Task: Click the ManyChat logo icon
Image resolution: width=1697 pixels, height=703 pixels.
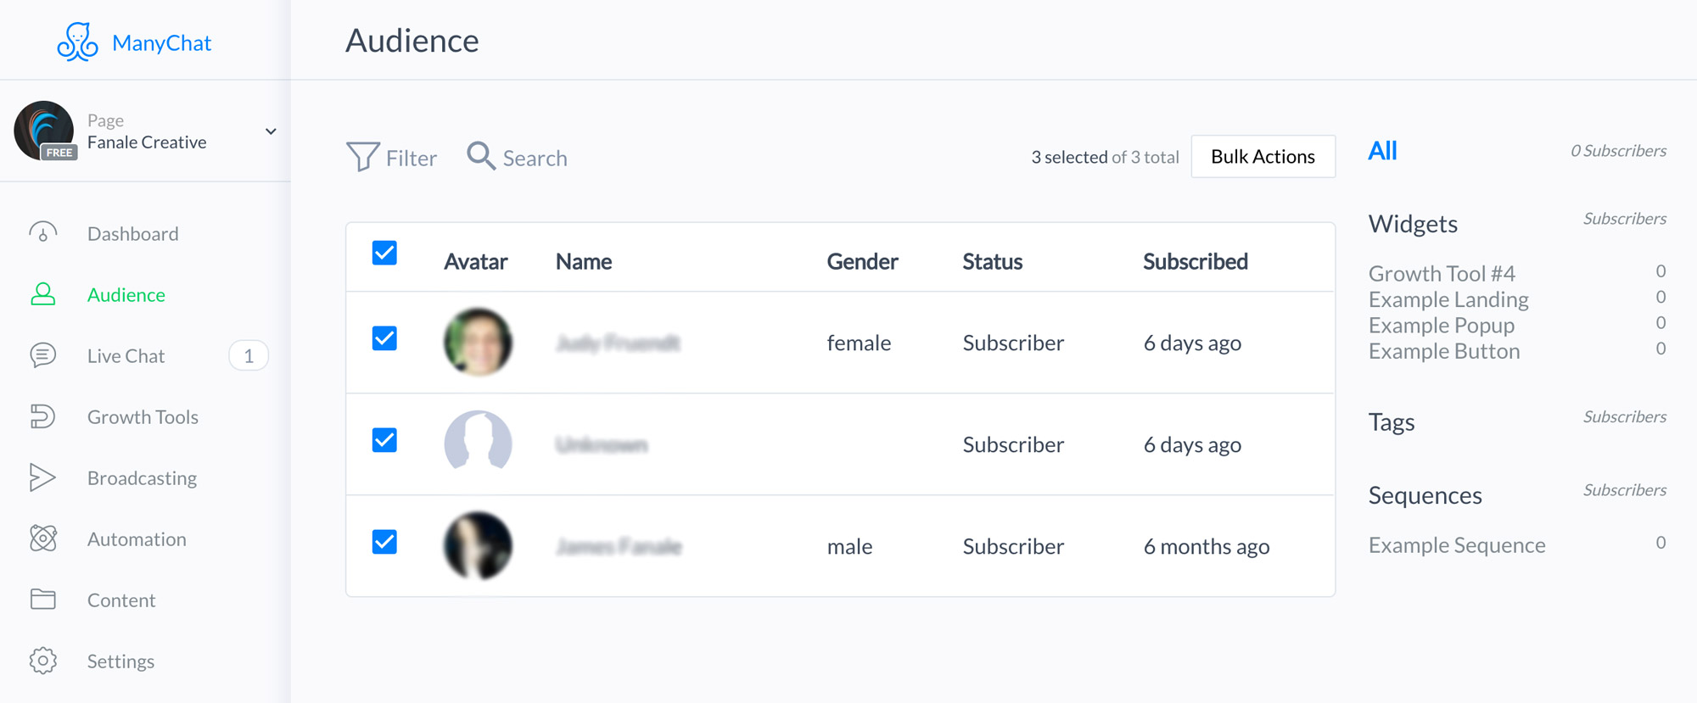Action: coord(77,42)
